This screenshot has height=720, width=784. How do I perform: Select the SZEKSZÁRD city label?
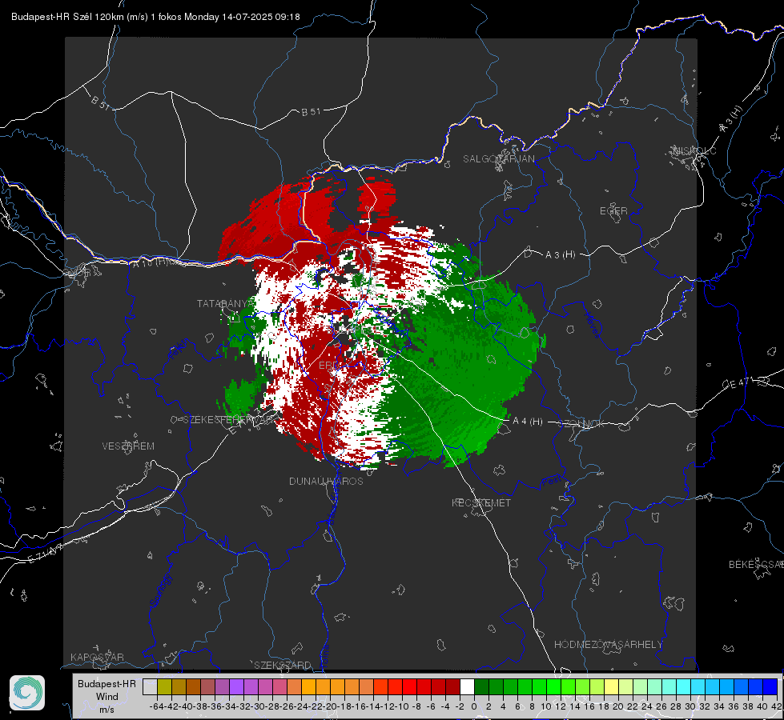coord(283,665)
